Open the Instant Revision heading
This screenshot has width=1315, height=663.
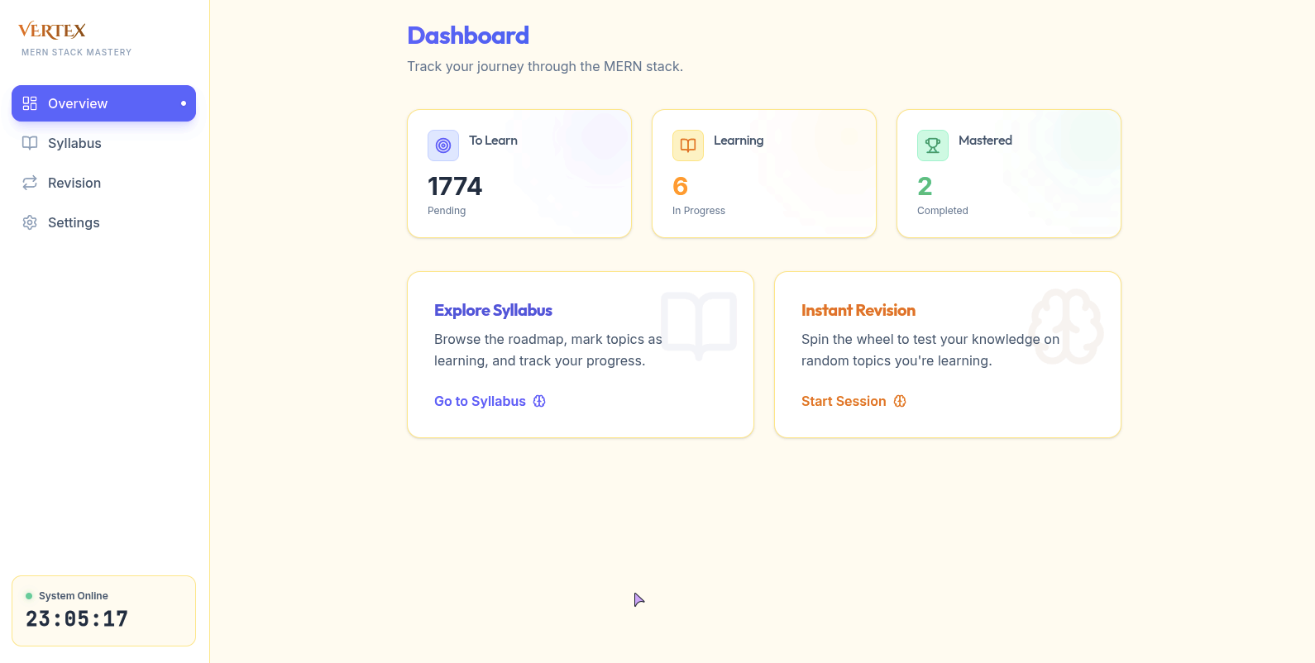pyautogui.click(x=858, y=310)
